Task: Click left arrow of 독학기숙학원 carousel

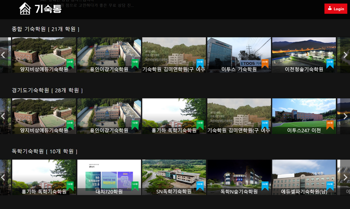Action: point(3,177)
